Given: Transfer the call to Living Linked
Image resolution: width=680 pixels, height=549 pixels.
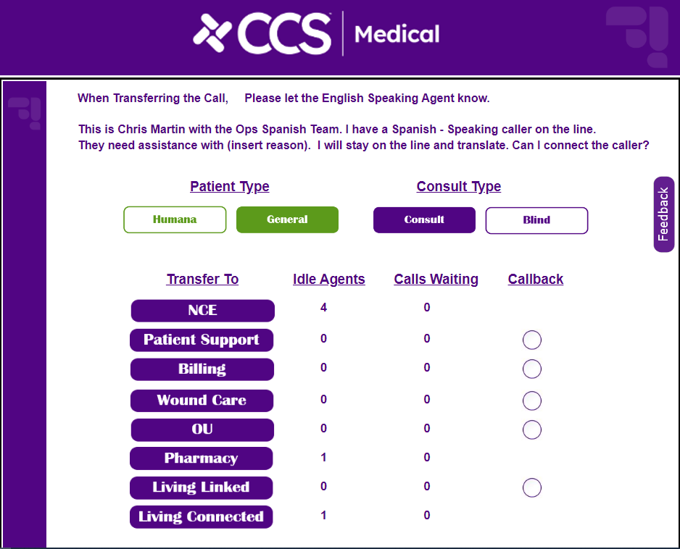Looking at the screenshot, I should [201, 487].
